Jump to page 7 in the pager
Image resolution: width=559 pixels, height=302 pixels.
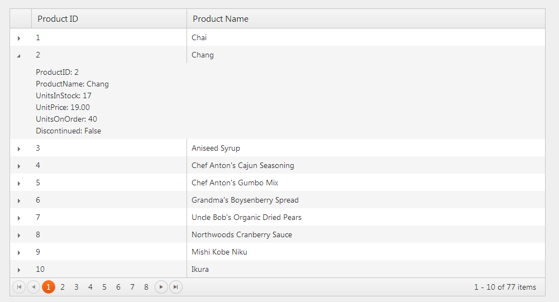tap(132, 287)
